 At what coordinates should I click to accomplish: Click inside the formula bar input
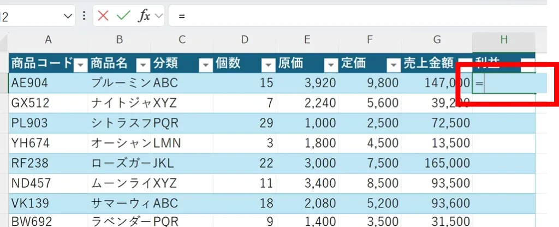(x=355, y=16)
